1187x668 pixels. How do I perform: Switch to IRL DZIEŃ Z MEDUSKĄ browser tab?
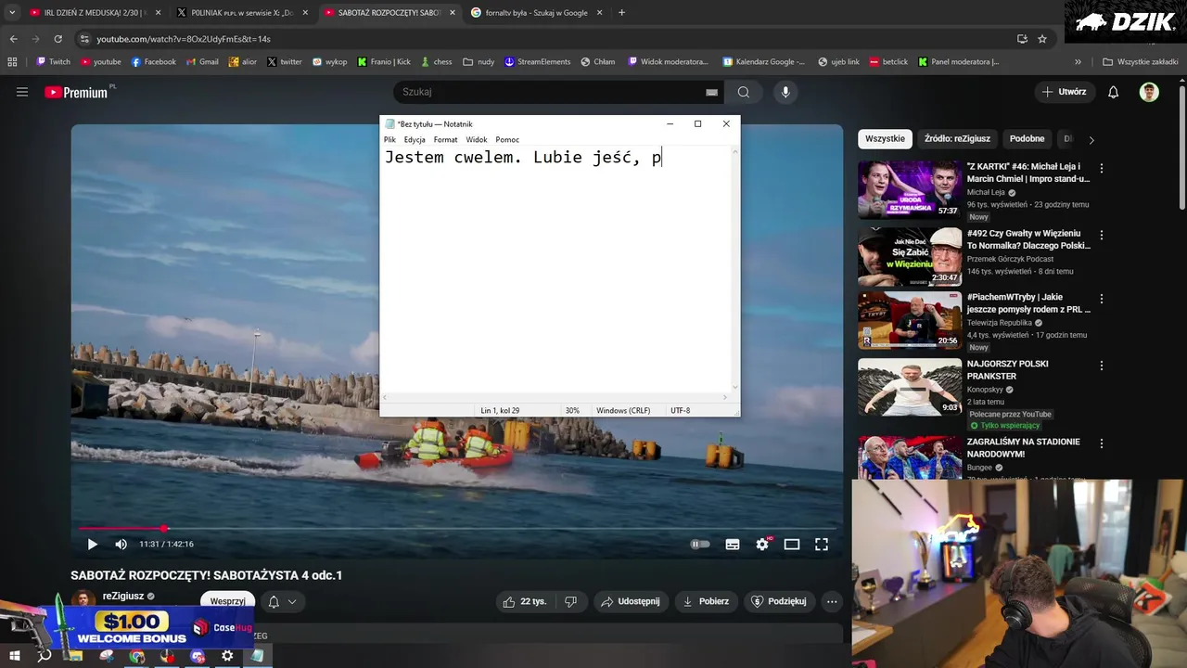tap(95, 13)
